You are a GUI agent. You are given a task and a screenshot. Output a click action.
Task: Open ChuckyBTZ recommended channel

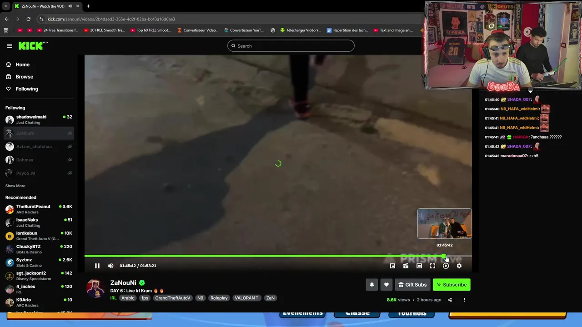point(39,249)
